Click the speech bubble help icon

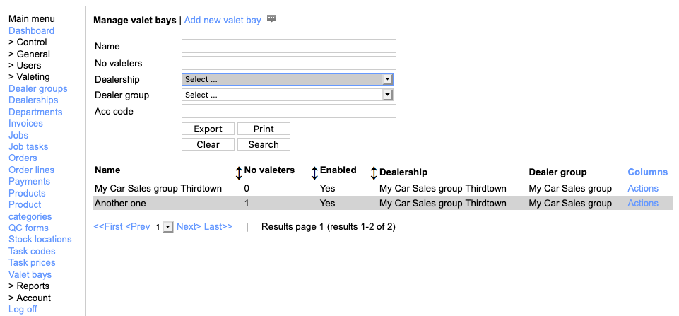tap(271, 19)
